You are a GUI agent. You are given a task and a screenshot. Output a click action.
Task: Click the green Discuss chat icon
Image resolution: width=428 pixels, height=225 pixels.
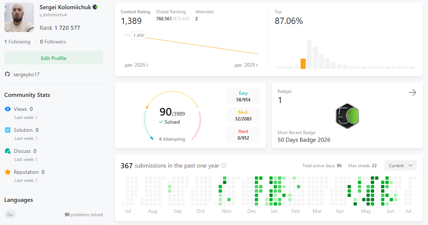click(x=8, y=151)
